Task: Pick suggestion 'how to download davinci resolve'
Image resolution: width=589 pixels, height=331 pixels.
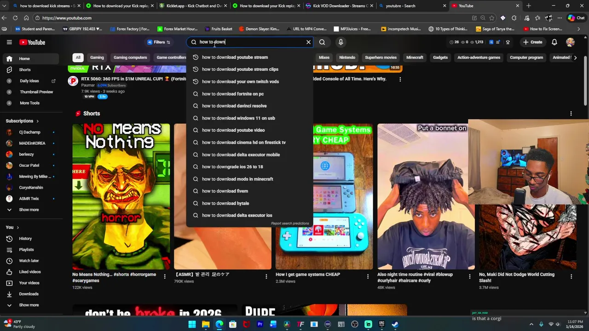Action: click(250, 106)
